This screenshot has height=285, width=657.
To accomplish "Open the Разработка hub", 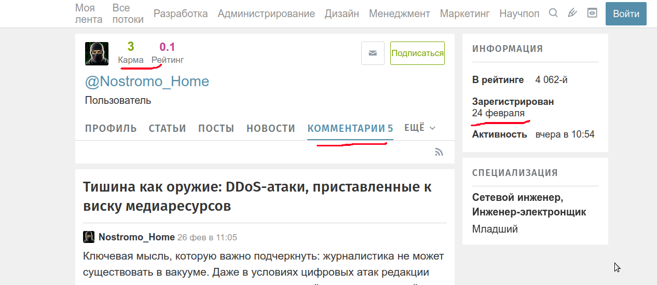I will pyautogui.click(x=181, y=13).
